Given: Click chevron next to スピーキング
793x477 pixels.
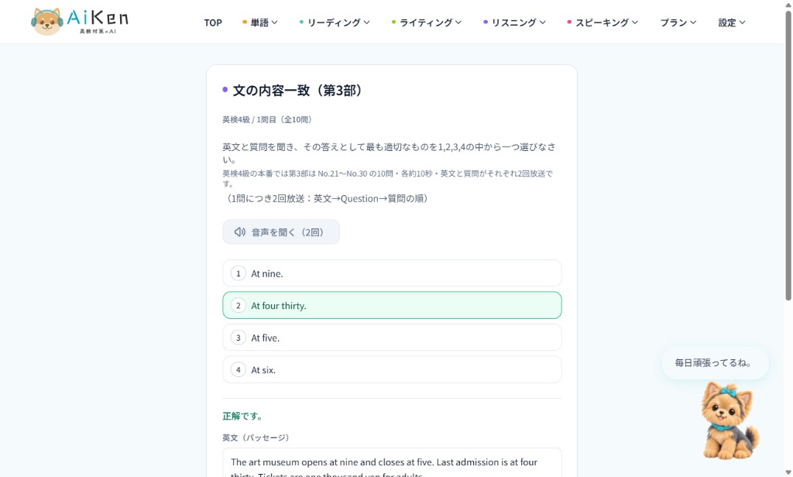Looking at the screenshot, I should (x=635, y=22).
